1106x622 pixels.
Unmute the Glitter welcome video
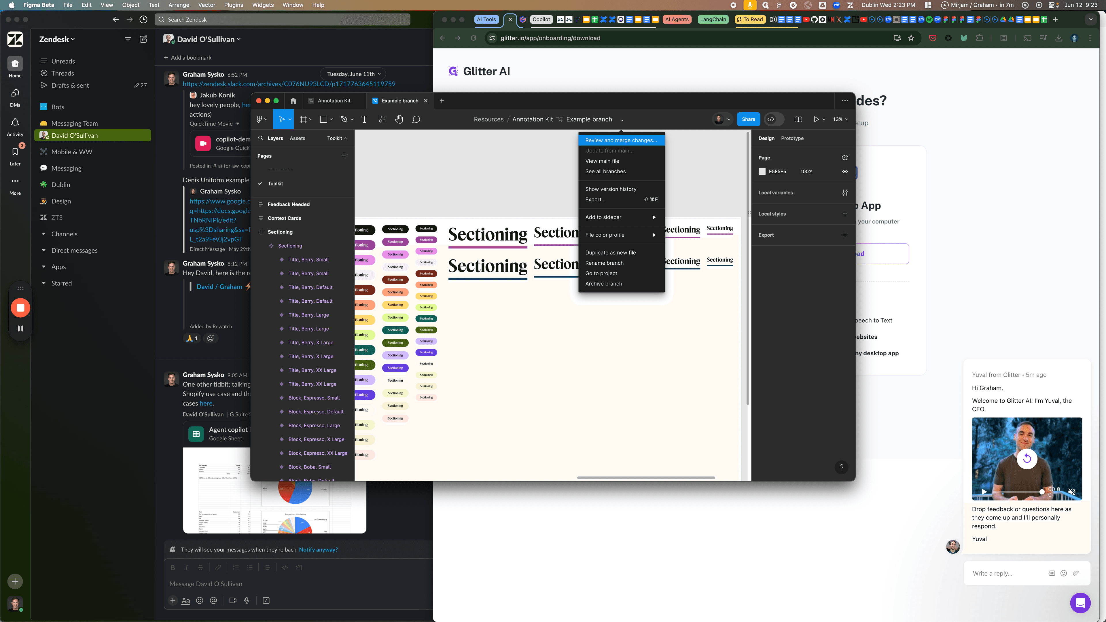pos(1072,492)
